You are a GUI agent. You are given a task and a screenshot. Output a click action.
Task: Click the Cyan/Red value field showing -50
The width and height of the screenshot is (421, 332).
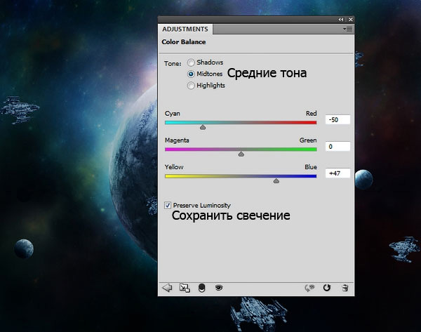click(337, 120)
